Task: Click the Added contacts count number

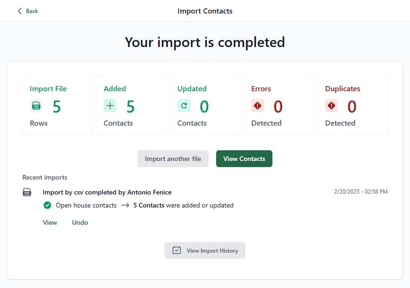Action: 131,107
